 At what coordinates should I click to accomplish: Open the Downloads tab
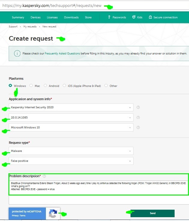click(x=71, y=17)
